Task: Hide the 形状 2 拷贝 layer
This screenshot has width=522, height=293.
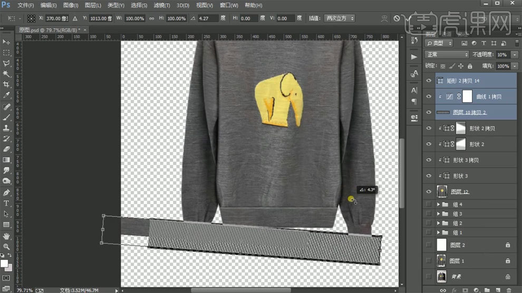Action: point(429,128)
